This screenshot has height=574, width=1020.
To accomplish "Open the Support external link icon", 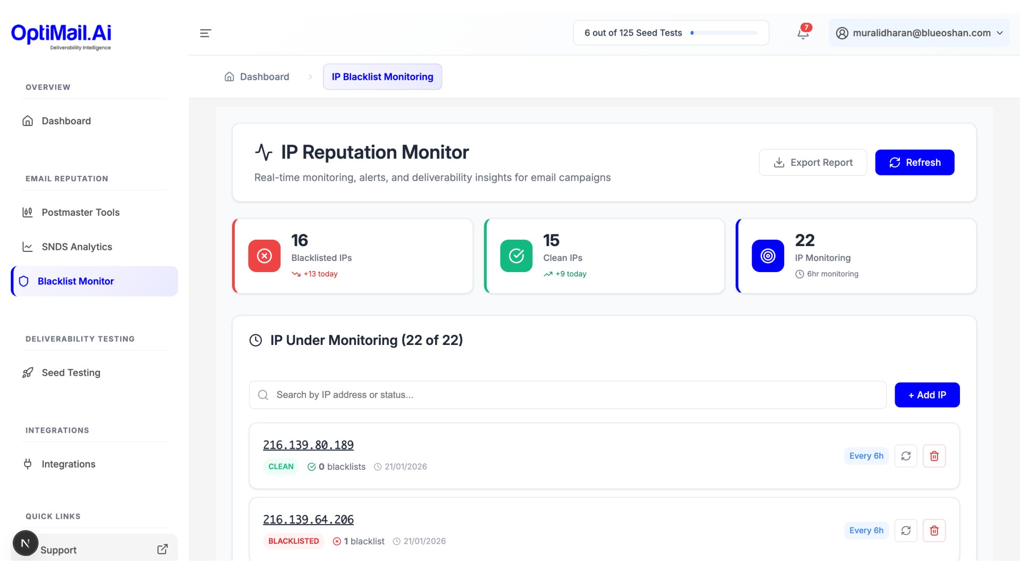I will pyautogui.click(x=163, y=549).
